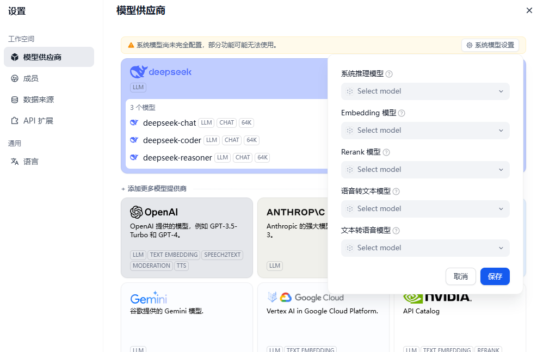Click the help icon next to 文本转语音模型
This screenshot has height=352, width=537.
pos(396,231)
